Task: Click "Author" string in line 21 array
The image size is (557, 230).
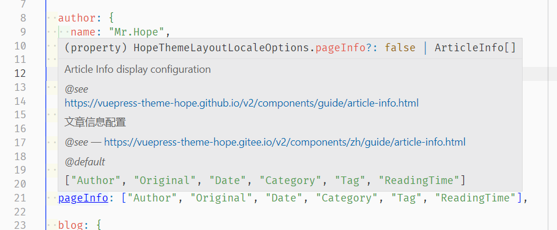Action: 153,198
